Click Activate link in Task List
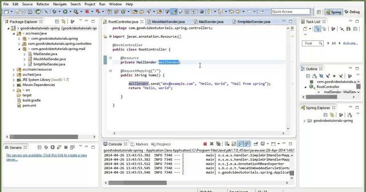Screen dimensions: 366x192 click(x=351, y=43)
